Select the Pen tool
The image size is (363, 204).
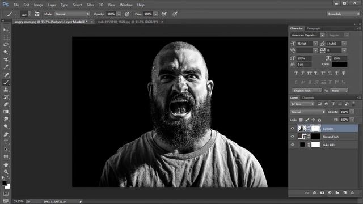click(6, 134)
